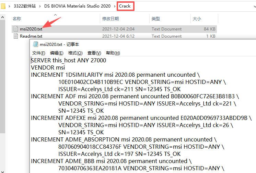Viewport: 256px width, 173px height.
Task: Click the Readme.txt file icon
Action: [x=15, y=36]
